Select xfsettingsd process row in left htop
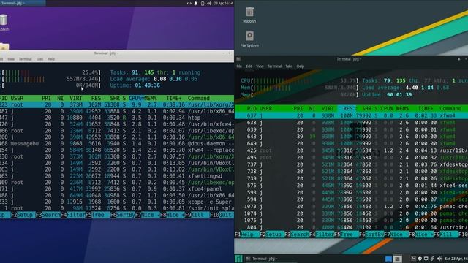The image size is (468, 263). [117, 176]
